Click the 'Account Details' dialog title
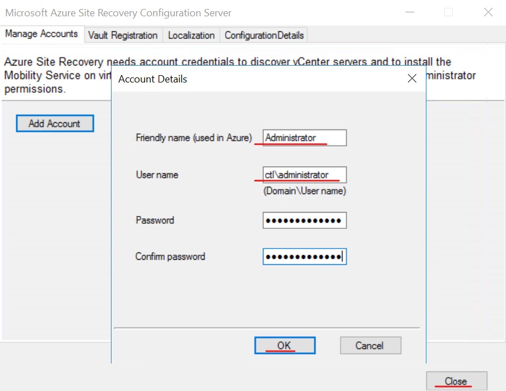 [x=152, y=79]
